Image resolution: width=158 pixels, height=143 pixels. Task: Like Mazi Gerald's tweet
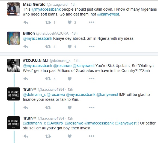click(x=70, y=22)
